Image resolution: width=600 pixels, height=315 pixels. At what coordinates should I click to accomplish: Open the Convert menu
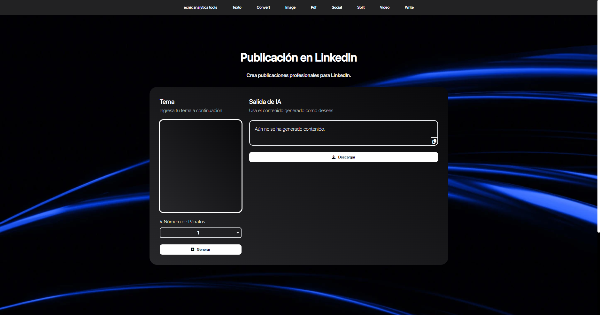coord(263,7)
